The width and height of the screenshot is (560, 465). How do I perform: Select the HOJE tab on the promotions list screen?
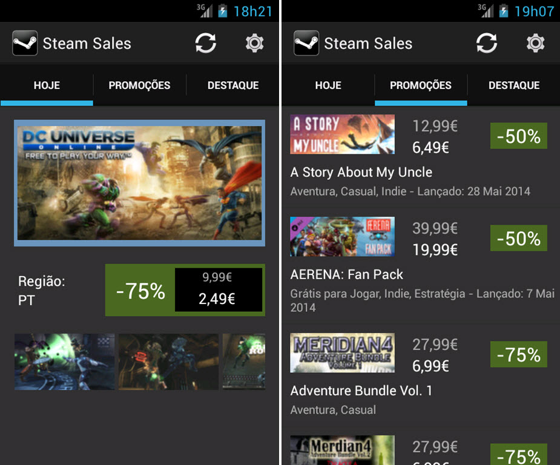[x=328, y=85]
